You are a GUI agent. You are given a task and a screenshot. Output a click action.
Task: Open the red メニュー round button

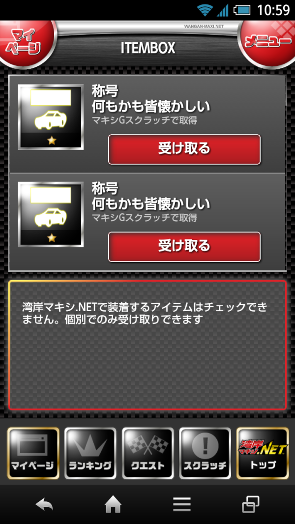coord(268,43)
